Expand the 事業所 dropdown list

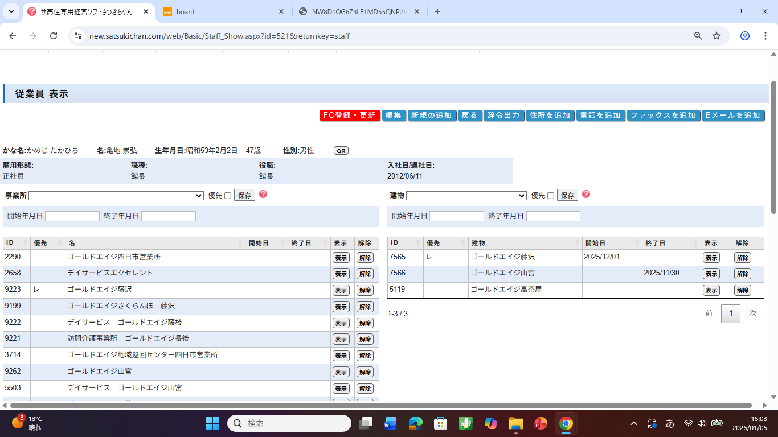point(116,196)
